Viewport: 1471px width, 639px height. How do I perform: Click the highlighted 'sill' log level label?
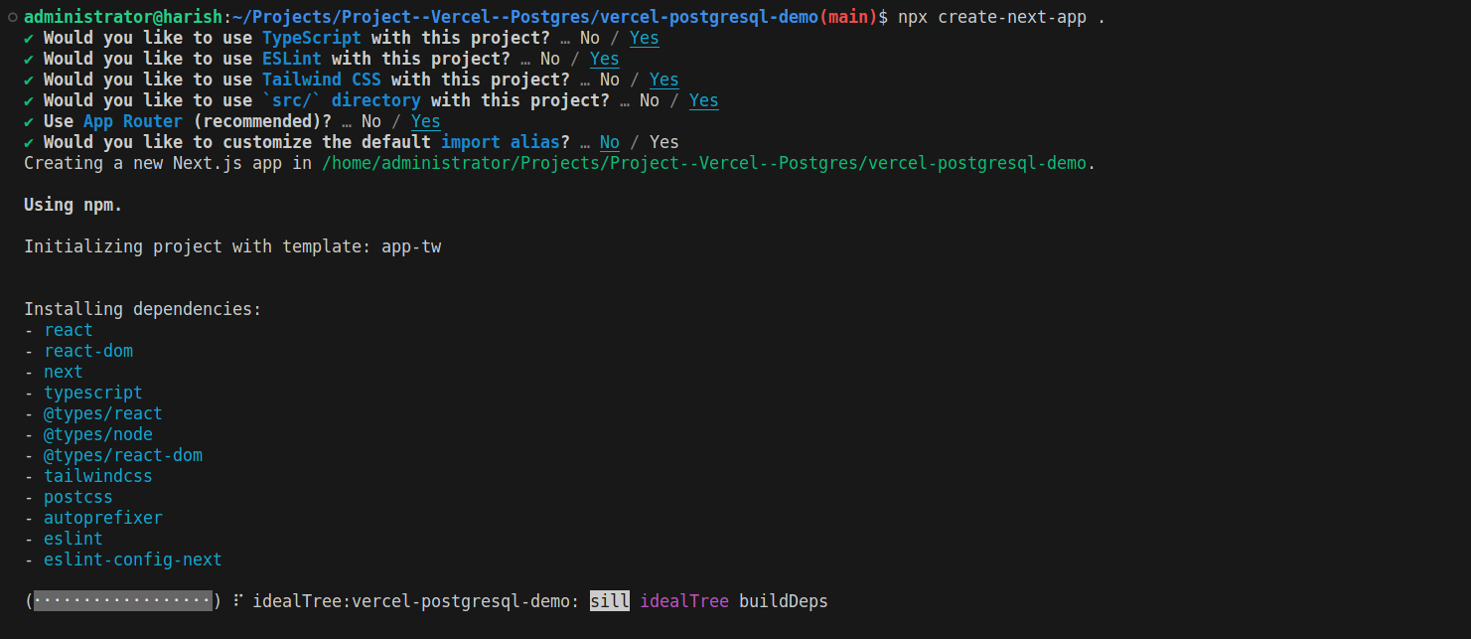coord(610,600)
